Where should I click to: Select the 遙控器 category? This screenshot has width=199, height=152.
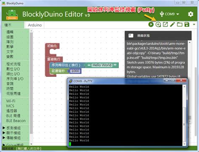12,111
